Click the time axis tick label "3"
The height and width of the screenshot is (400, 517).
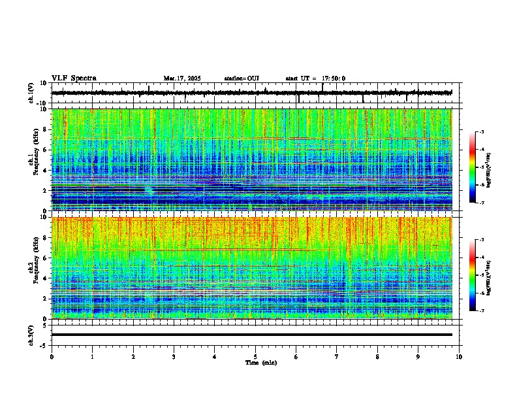coord(174,357)
